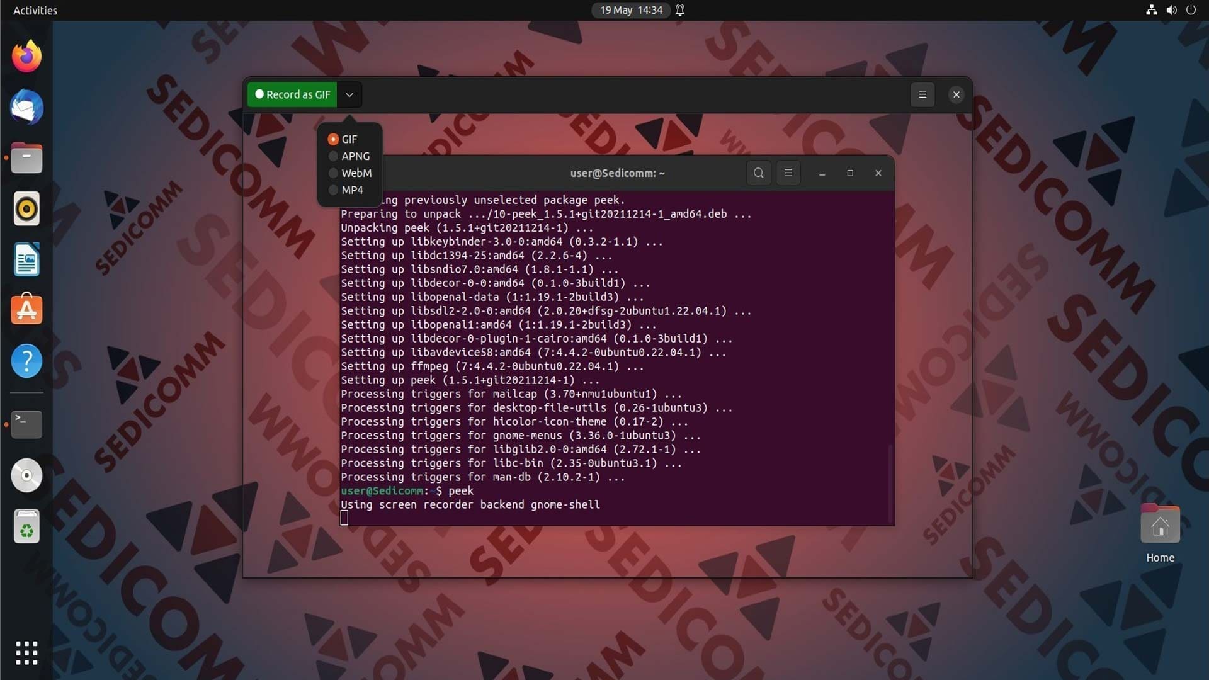This screenshot has width=1209, height=680.
Task: Expand the recording format dropdown arrow
Action: [x=349, y=94]
